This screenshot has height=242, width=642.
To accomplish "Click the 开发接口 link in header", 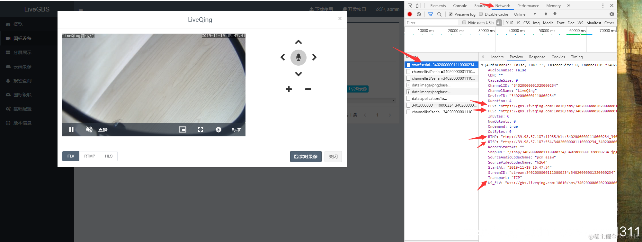I will [354, 9].
